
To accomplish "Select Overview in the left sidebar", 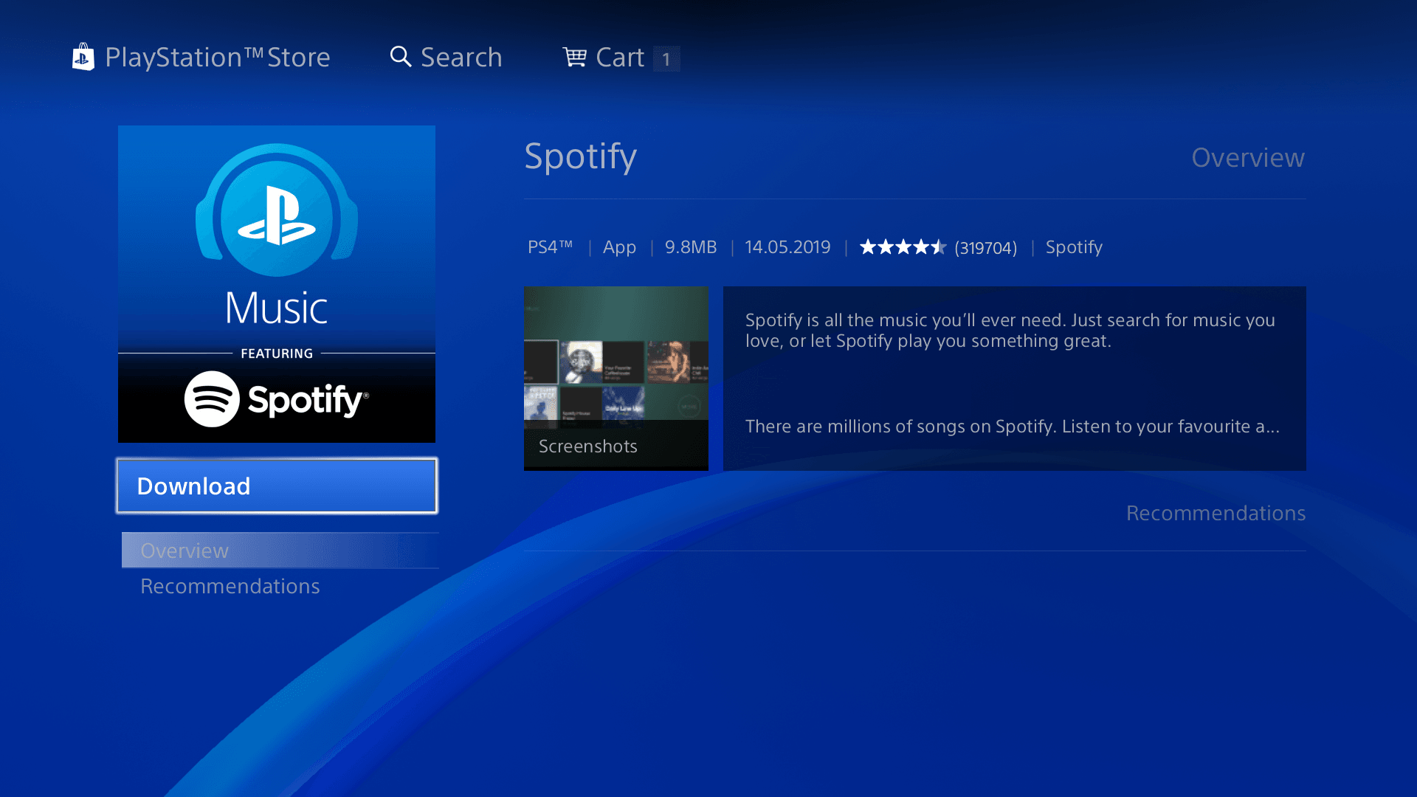I will pyautogui.click(x=280, y=551).
